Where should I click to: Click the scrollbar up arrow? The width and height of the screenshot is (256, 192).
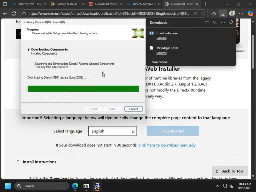[253, 21]
